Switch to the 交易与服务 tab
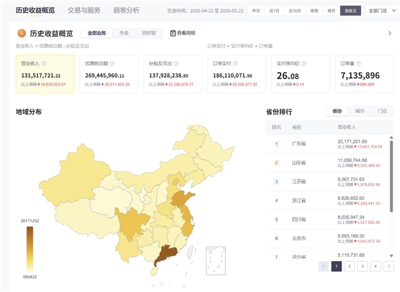400x292 pixels. pyautogui.click(x=84, y=10)
